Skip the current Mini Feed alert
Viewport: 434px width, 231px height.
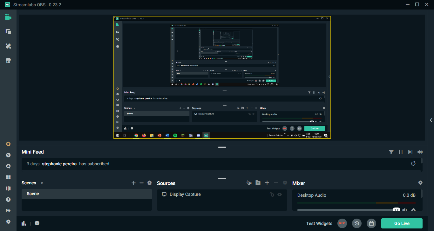tap(410, 152)
